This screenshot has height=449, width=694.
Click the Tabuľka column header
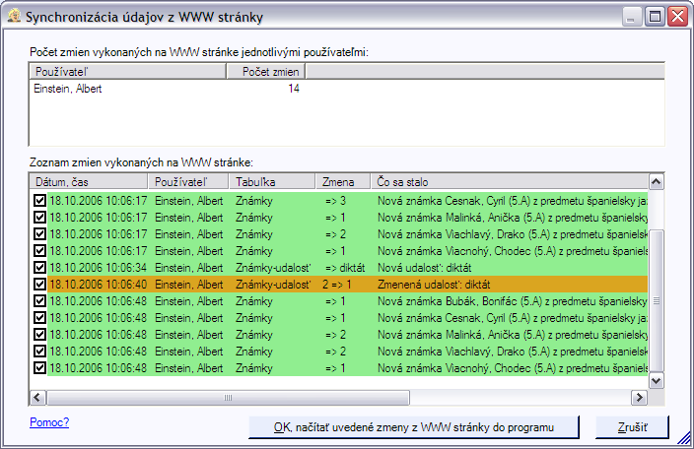click(x=272, y=181)
